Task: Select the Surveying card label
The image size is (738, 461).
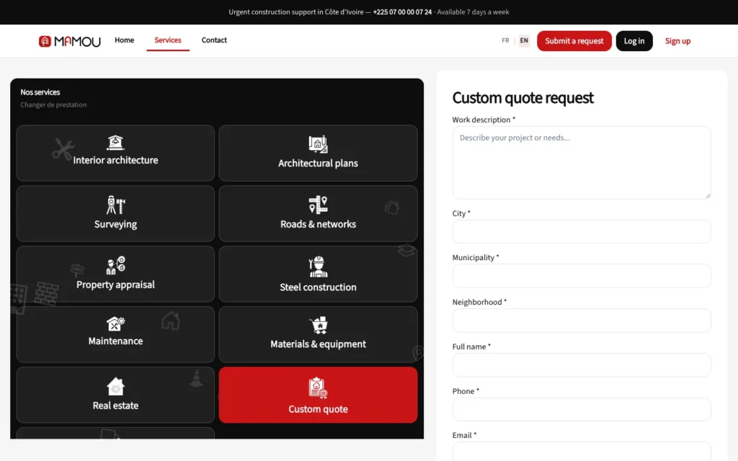Action: 115,225
